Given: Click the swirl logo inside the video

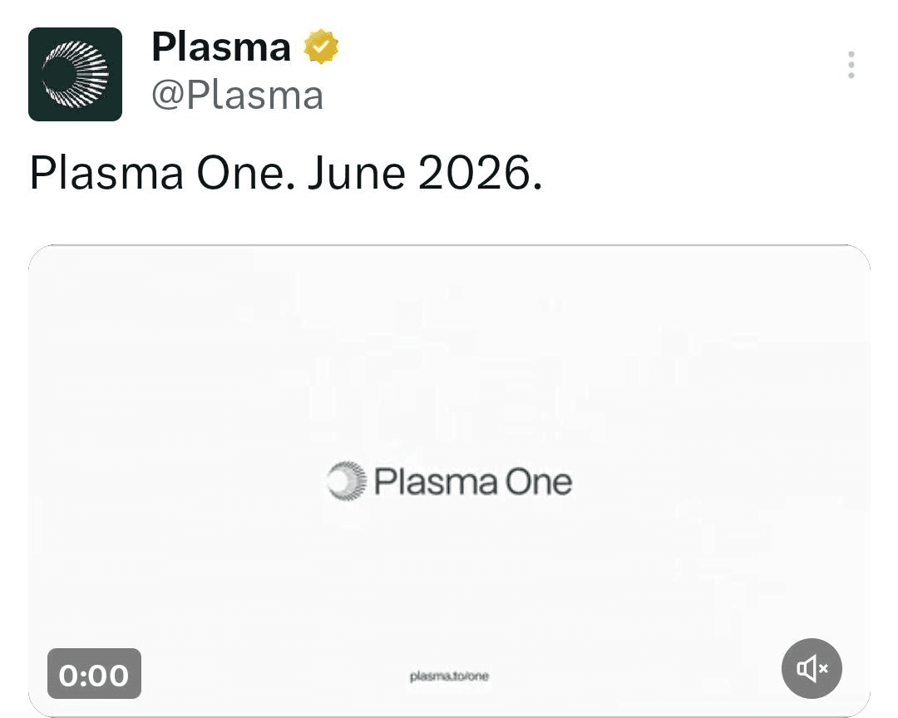Looking at the screenshot, I should coord(347,481).
